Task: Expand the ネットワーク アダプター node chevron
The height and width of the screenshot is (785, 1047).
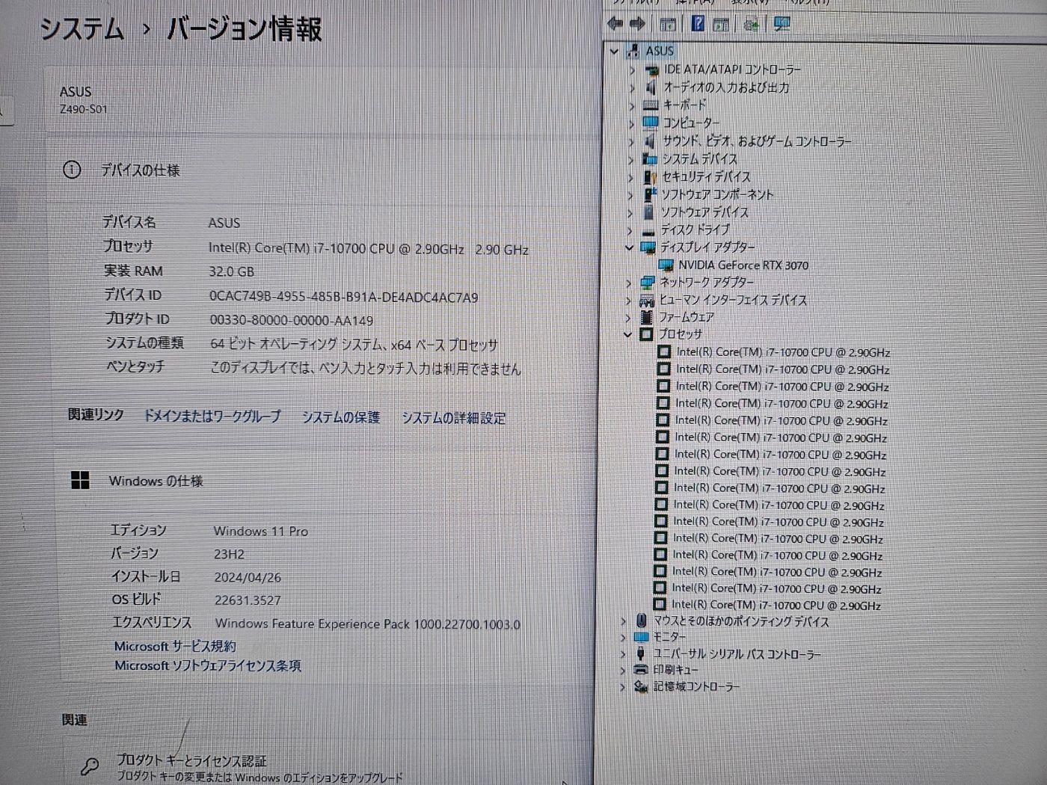Action: coord(629,283)
